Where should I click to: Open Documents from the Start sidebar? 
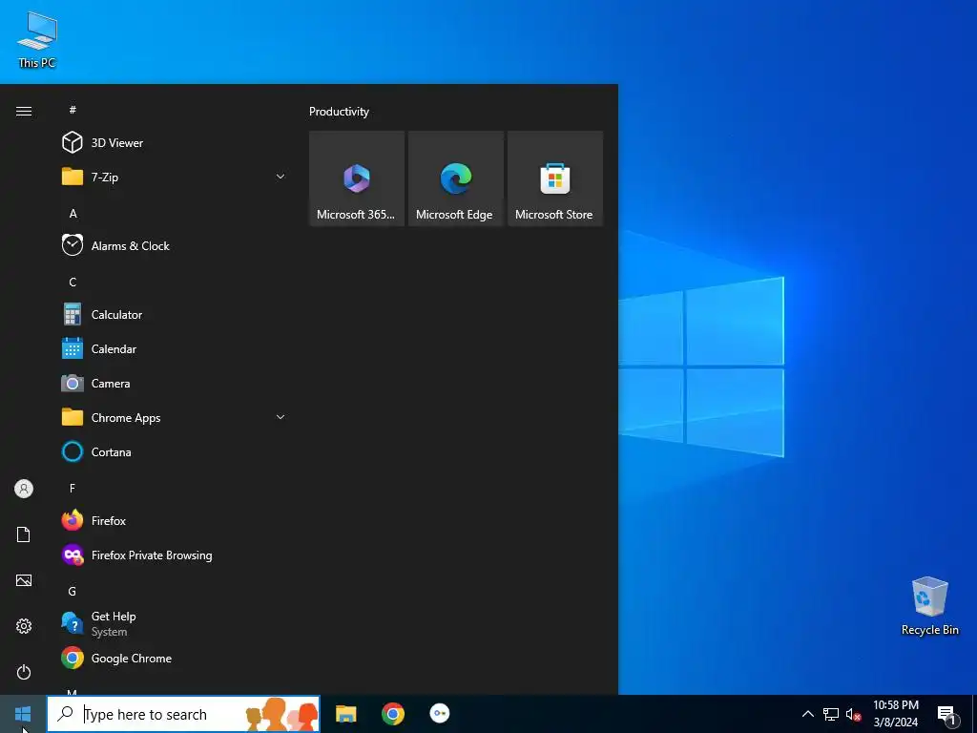pyautogui.click(x=24, y=534)
